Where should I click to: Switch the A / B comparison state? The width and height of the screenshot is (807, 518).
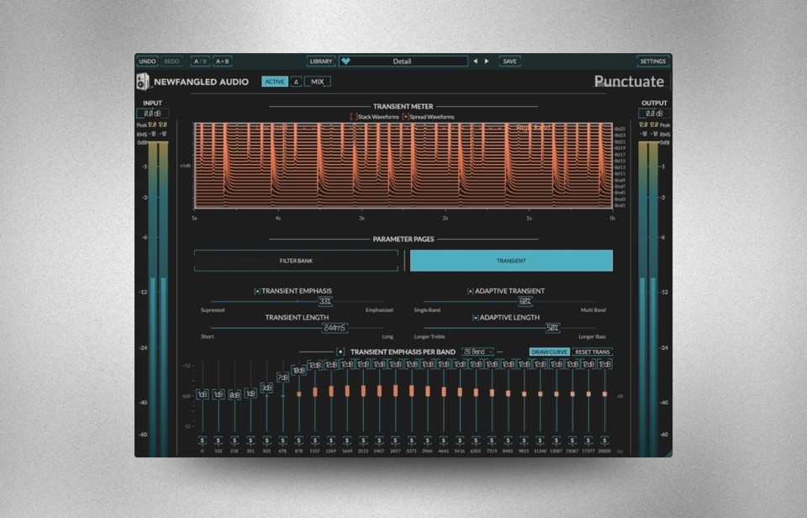(x=200, y=61)
